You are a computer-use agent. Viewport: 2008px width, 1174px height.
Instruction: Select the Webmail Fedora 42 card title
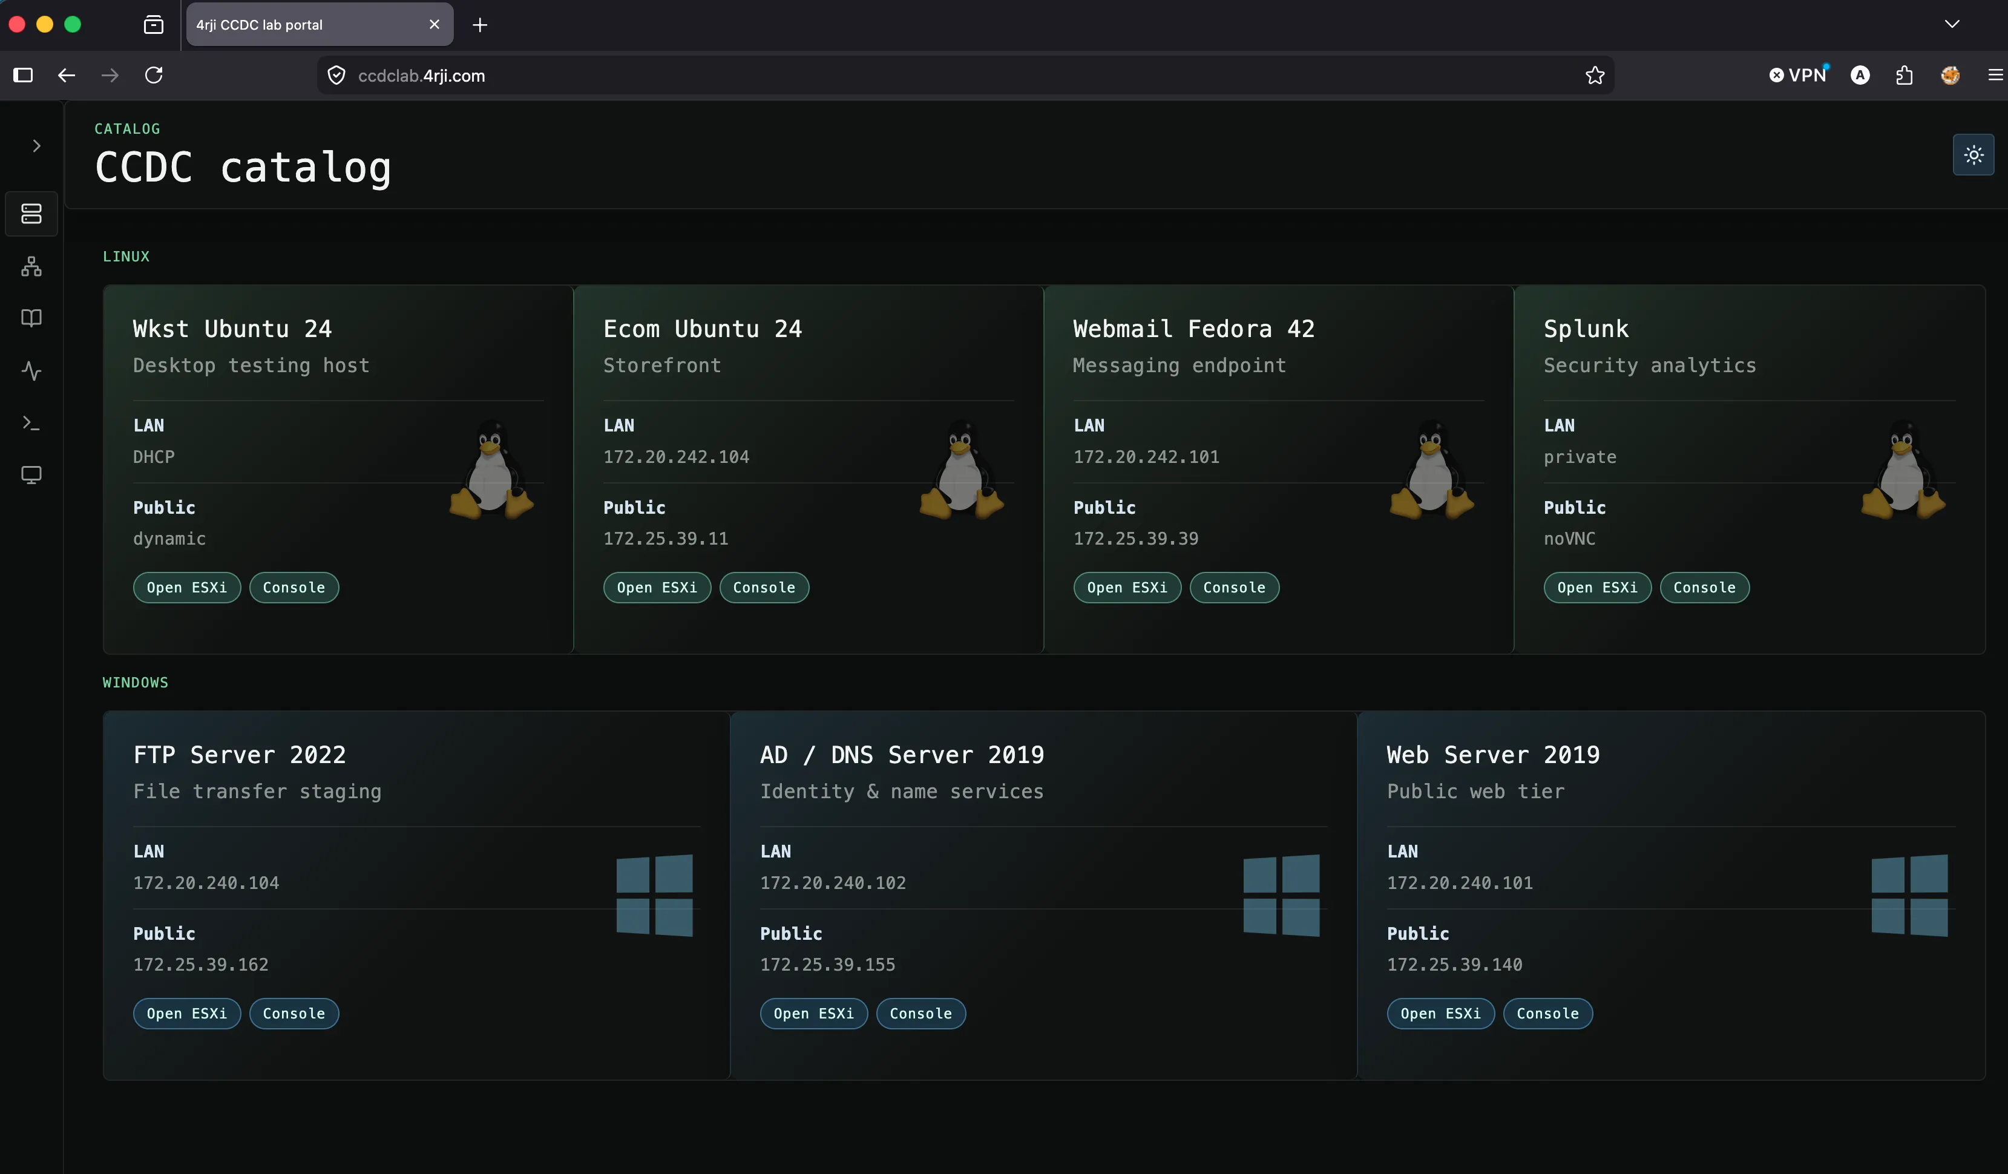(1193, 329)
